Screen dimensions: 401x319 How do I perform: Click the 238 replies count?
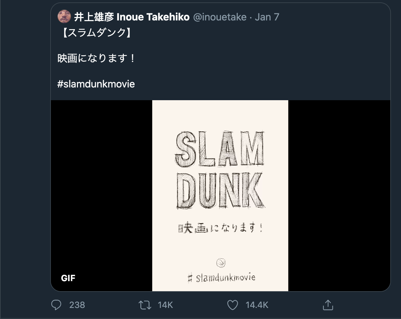tap(77, 305)
